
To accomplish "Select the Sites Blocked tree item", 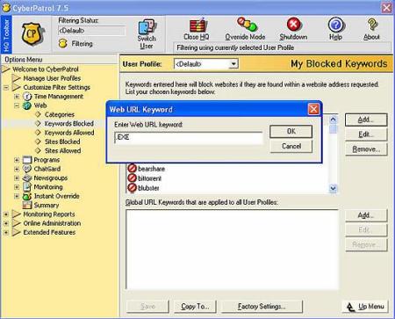I will point(62,141).
